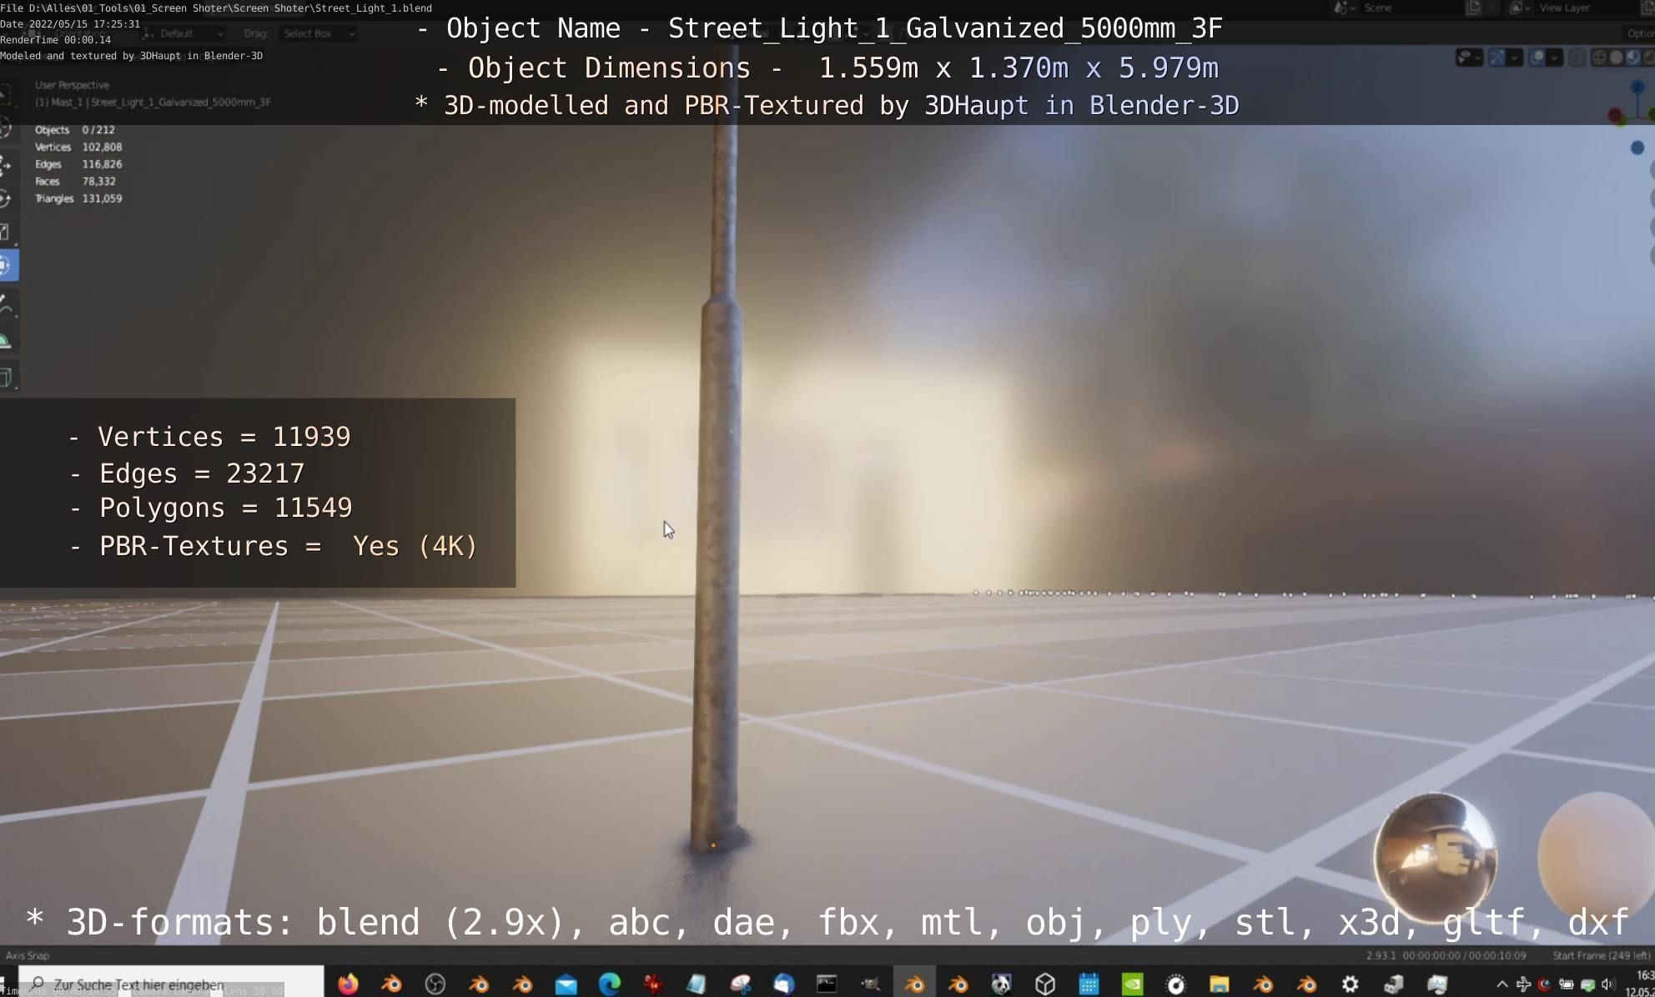Switch to Wireframe viewport shading
1655x997 pixels.
pyautogui.click(x=1599, y=58)
